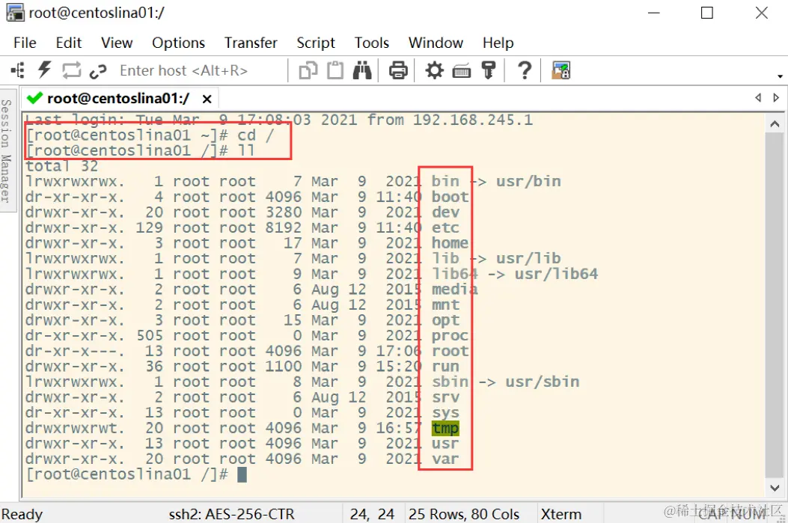Select the root@centoslina01:/ session tab

pos(118,99)
